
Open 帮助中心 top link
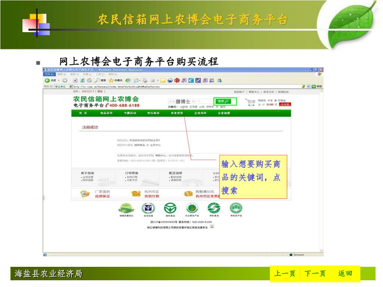pyautogui.click(x=254, y=92)
